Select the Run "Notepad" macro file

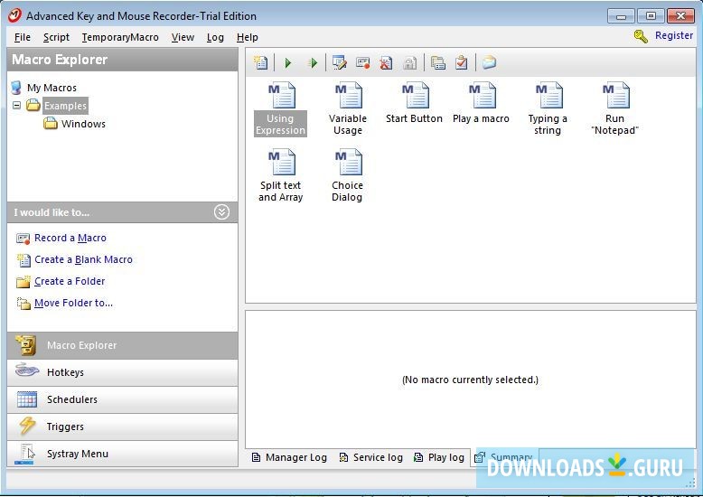pos(614,108)
